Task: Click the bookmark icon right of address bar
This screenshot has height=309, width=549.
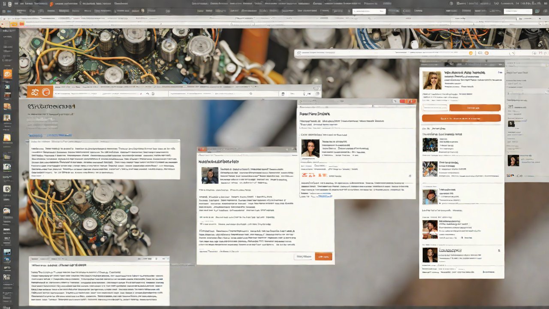Action: [x=317, y=94]
